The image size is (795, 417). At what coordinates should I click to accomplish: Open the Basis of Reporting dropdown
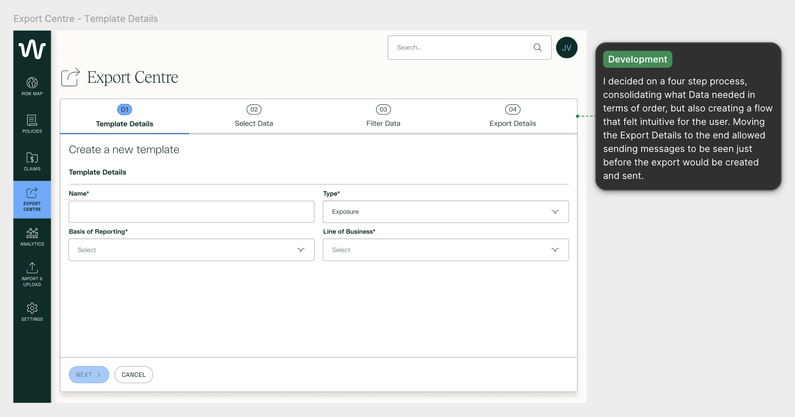tap(191, 250)
